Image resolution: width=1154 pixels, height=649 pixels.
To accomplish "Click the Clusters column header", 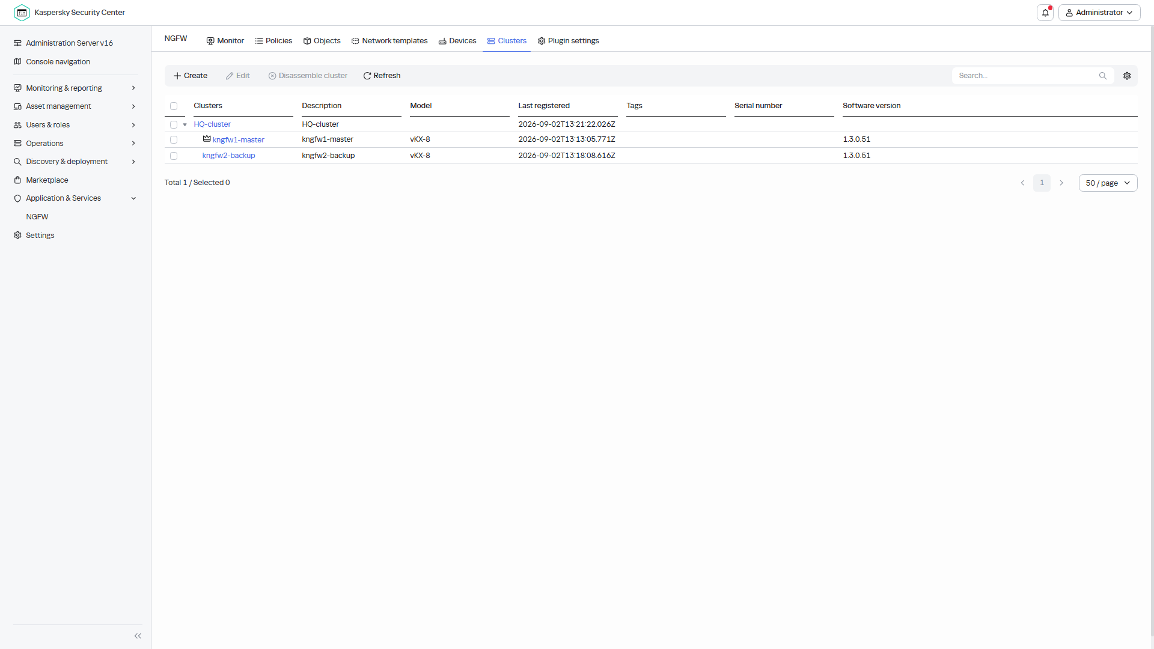I will pos(208,106).
